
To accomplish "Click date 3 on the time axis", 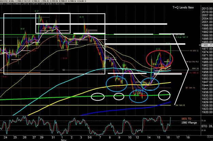I will tap(81, 138).
